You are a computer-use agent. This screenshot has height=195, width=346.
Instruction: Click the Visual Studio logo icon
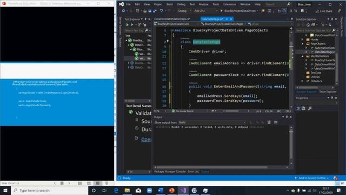pyautogui.click(x=121, y=4)
